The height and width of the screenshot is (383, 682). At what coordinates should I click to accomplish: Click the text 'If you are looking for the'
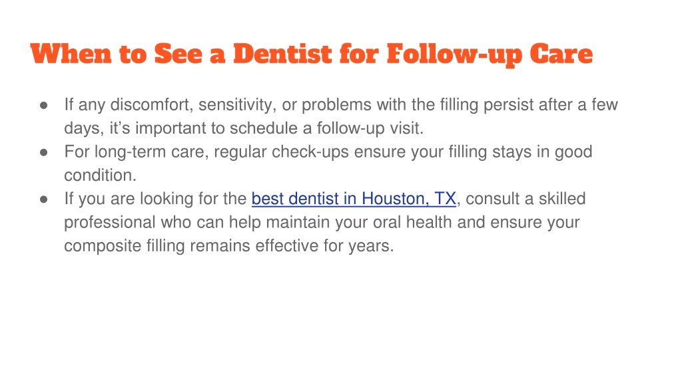point(155,199)
